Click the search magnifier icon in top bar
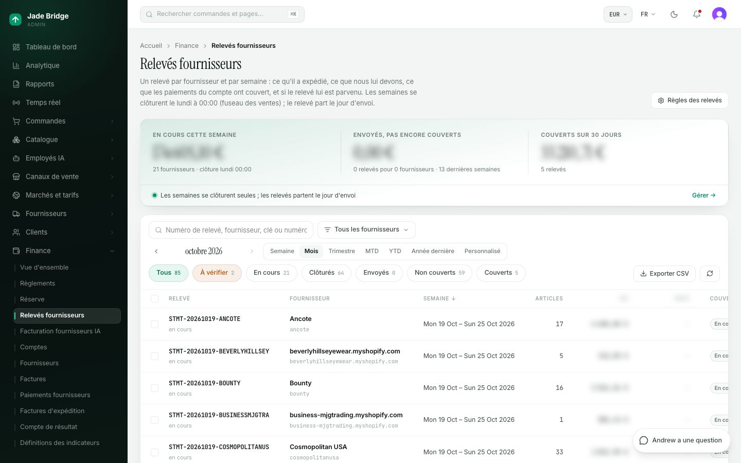The height and width of the screenshot is (463, 741). pos(149,14)
